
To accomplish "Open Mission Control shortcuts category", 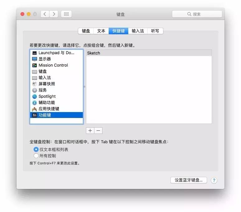I will point(57,65).
